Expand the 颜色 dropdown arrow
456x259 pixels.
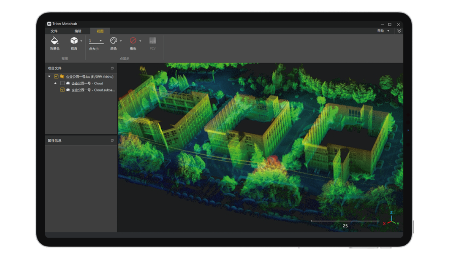[x=121, y=41]
